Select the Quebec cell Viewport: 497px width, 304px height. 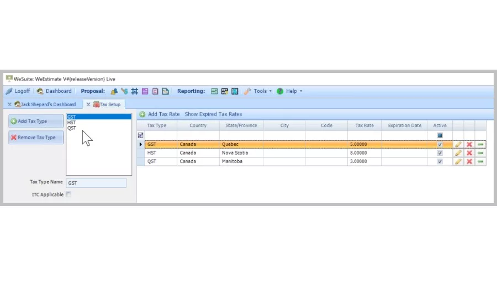tap(241, 144)
